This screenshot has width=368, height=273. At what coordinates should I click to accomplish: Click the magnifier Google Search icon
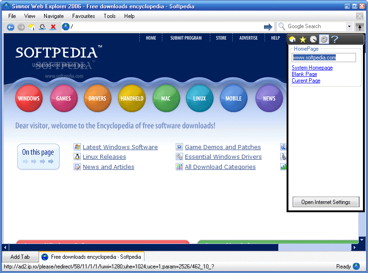[282, 26]
